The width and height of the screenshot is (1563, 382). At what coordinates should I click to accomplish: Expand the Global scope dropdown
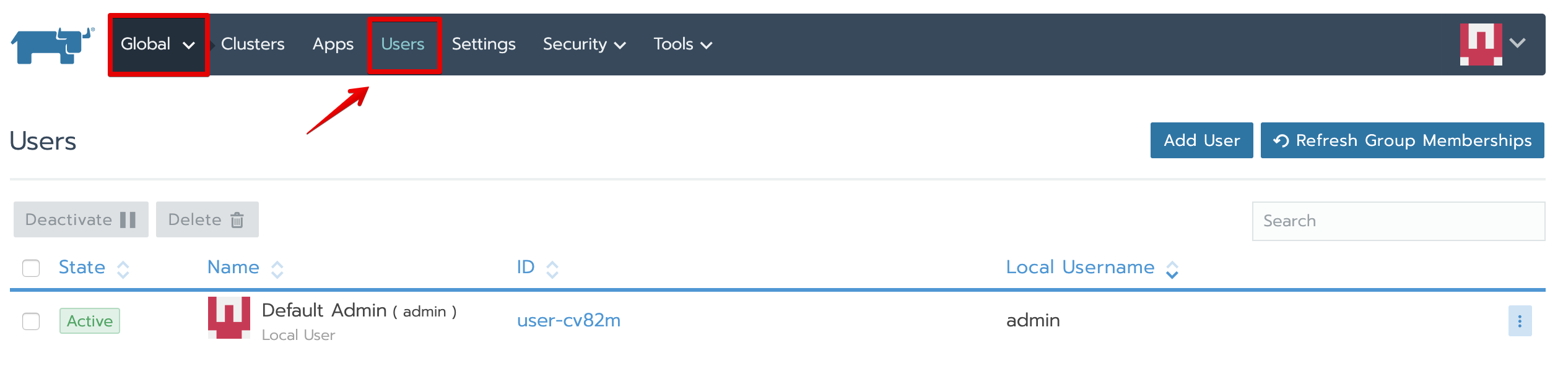click(x=158, y=45)
